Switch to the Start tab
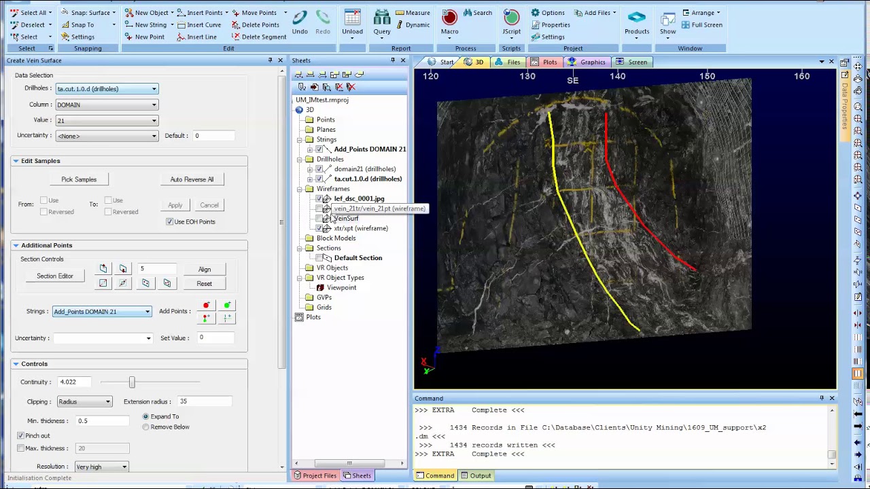 [440, 62]
